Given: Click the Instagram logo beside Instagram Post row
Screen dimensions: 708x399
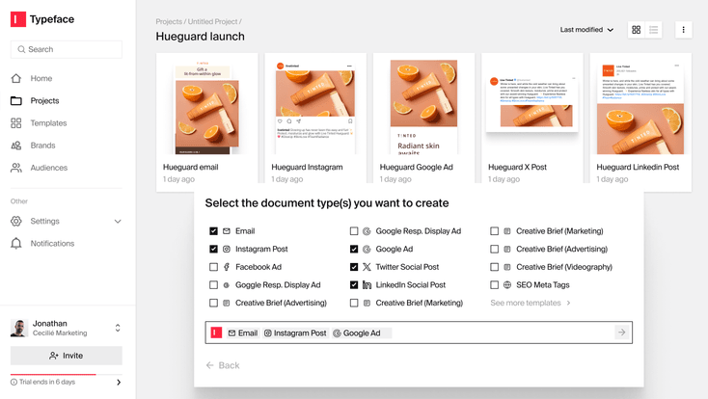Looking at the screenshot, I should (x=227, y=250).
